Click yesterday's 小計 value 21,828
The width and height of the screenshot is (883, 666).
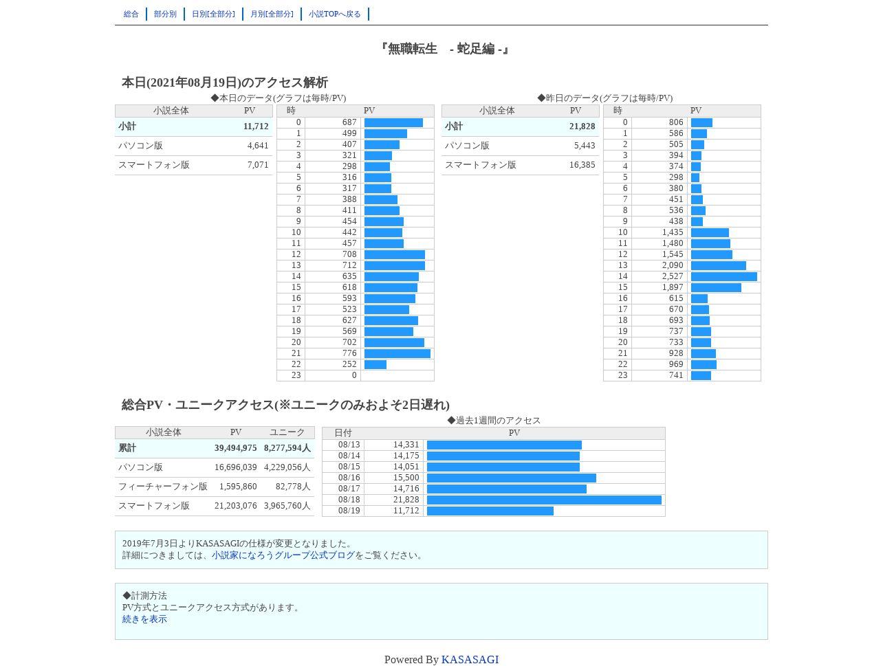(x=582, y=126)
